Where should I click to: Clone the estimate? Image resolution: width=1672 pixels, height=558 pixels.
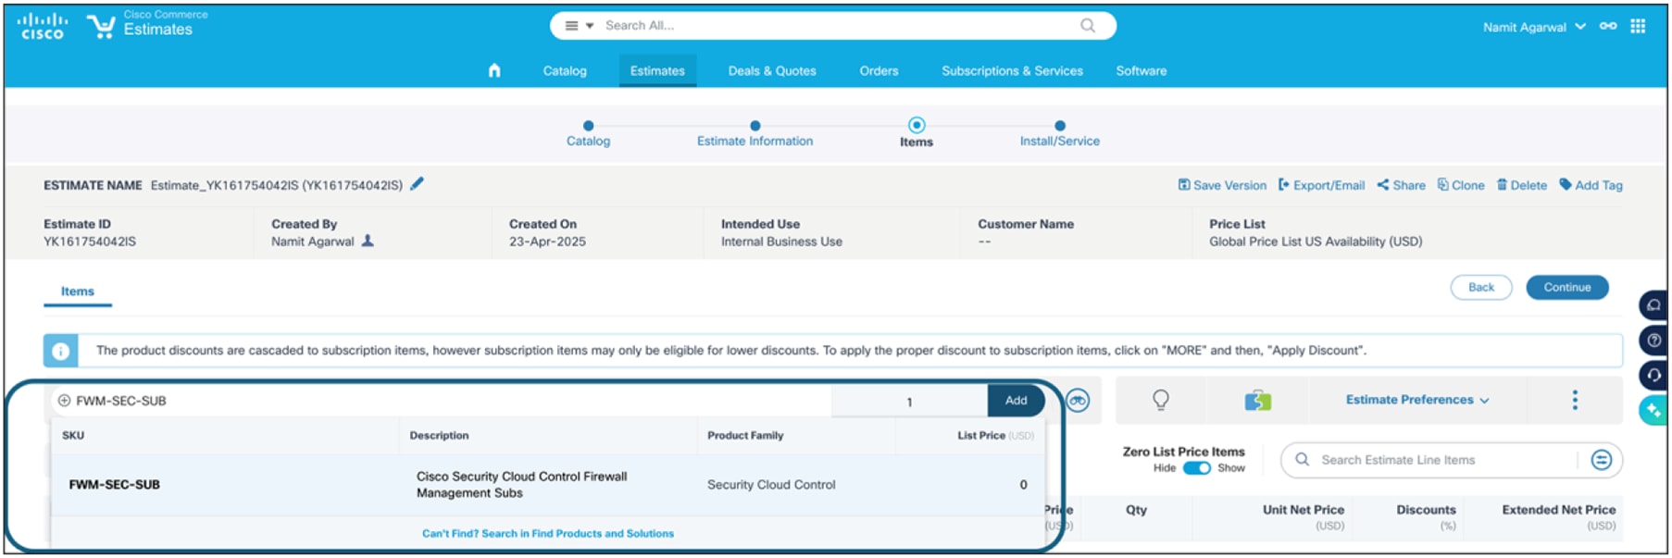(x=1461, y=185)
